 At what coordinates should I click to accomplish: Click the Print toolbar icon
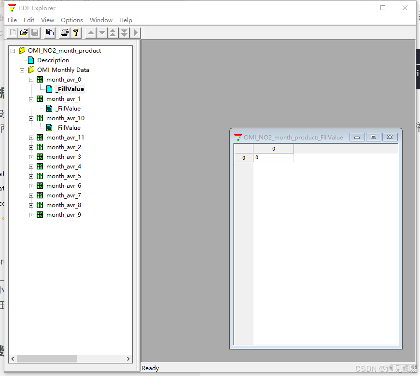pos(65,33)
